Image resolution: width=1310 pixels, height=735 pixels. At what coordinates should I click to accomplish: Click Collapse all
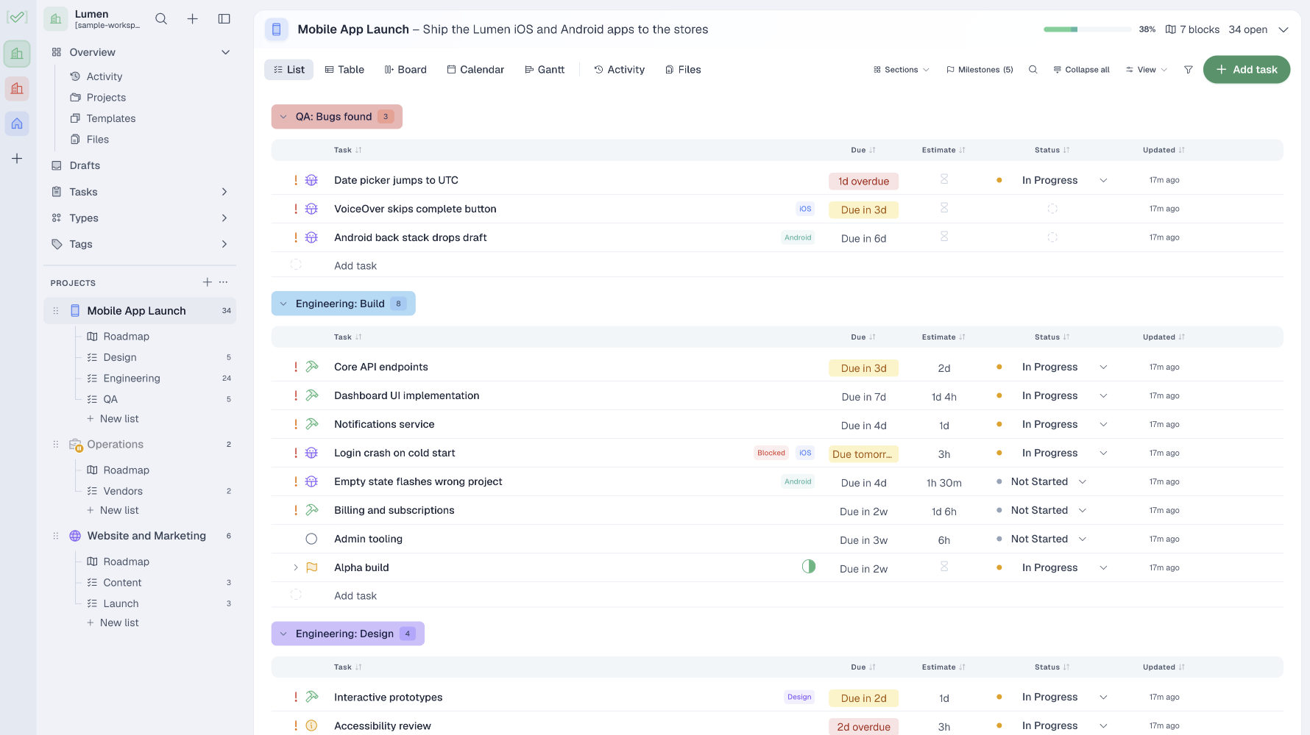pyautogui.click(x=1081, y=70)
